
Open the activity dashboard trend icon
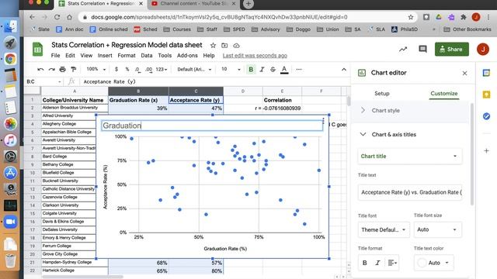pyautogui.click(x=403, y=49)
